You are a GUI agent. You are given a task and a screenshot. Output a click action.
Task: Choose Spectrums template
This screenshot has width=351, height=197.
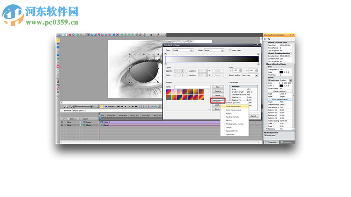[234, 134]
